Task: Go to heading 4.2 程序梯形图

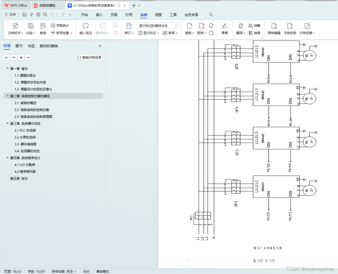Action: point(25,171)
